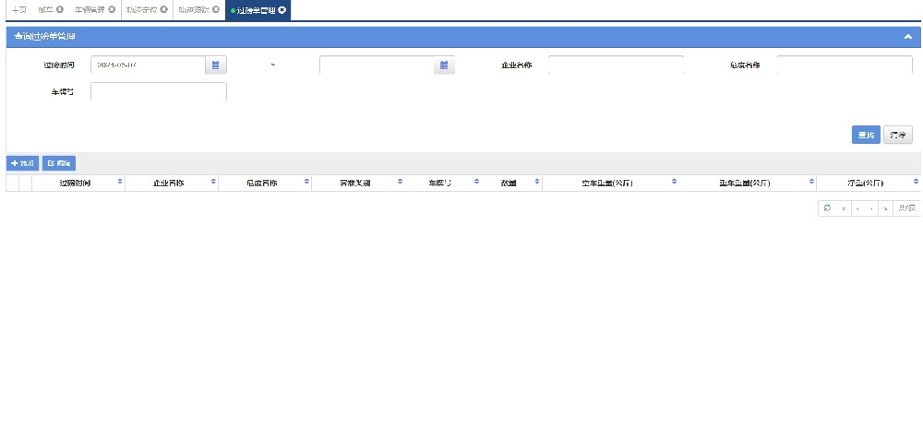Image resolution: width=923 pixels, height=438 pixels.
Task: Collapse the query panel using the chevron
Action: (x=908, y=37)
